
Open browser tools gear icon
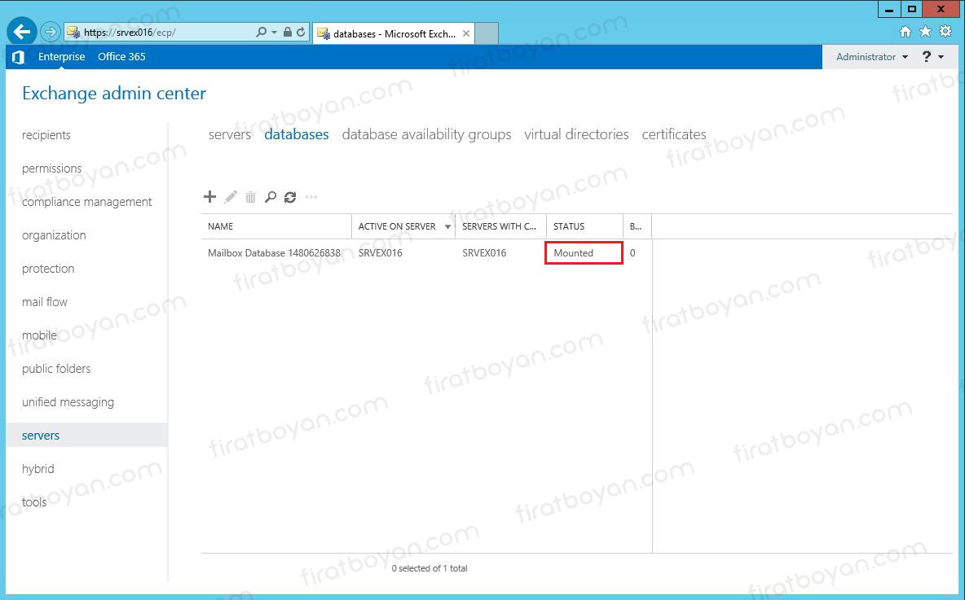945,32
